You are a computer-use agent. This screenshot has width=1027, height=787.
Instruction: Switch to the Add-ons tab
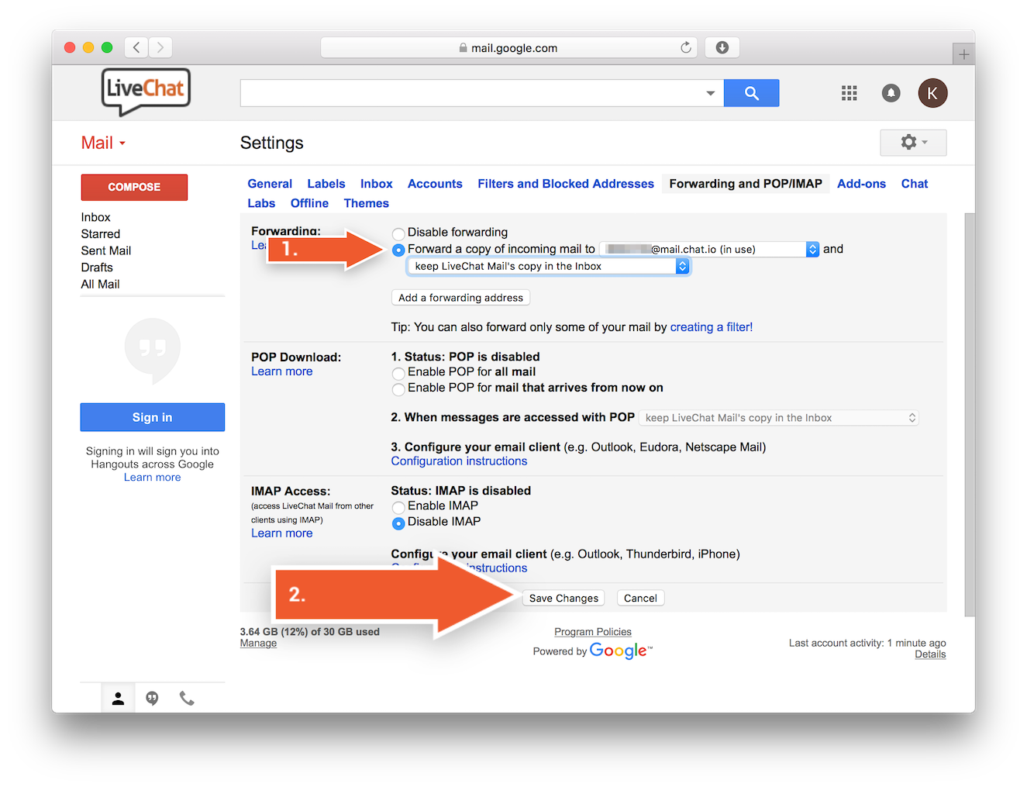tap(861, 184)
